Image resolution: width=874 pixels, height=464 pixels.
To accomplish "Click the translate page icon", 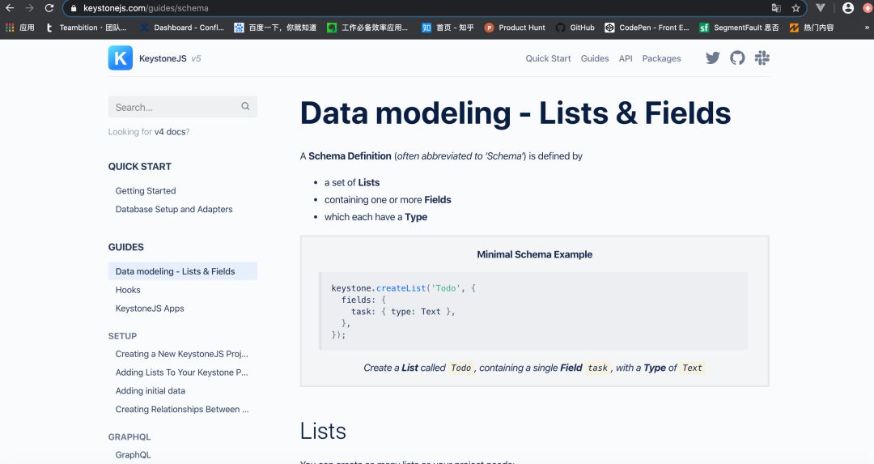I will tap(776, 8).
